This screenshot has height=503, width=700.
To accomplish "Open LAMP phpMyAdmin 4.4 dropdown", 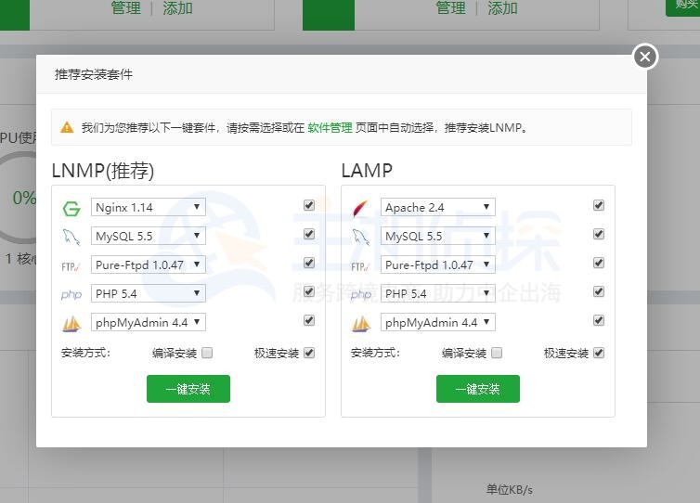I will click(x=438, y=323).
